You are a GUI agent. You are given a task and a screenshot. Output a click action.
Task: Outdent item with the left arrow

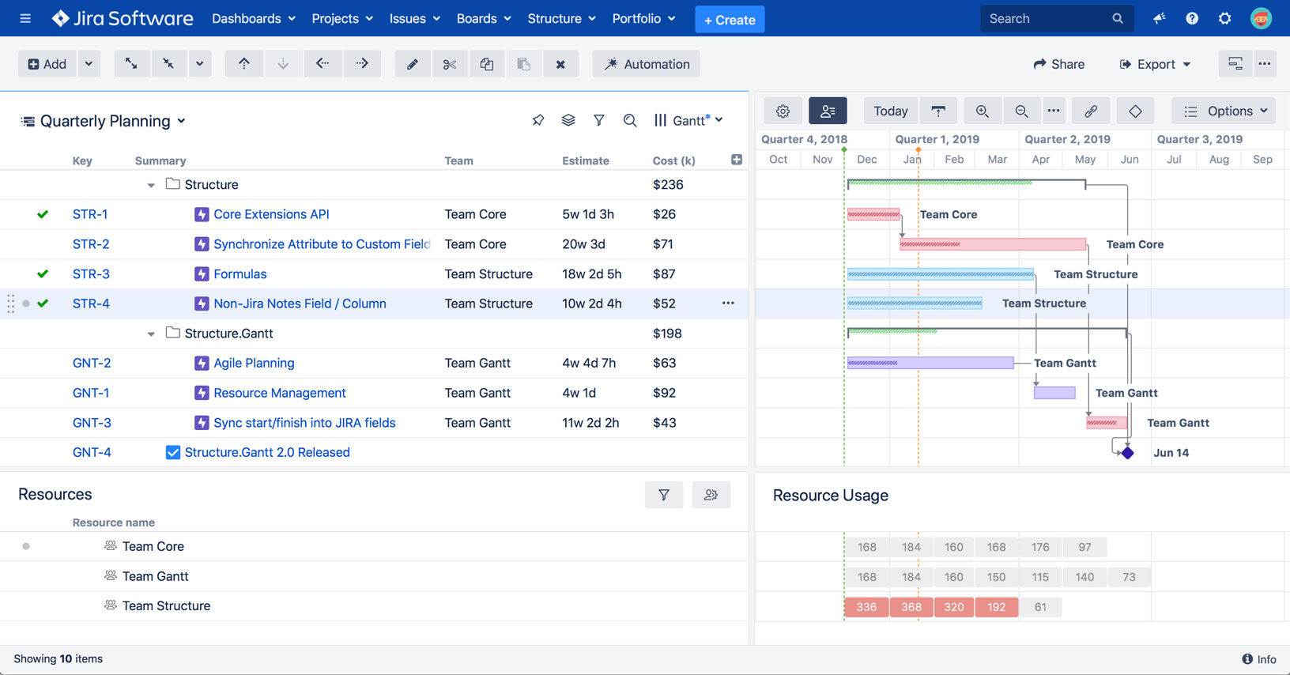[x=322, y=64]
